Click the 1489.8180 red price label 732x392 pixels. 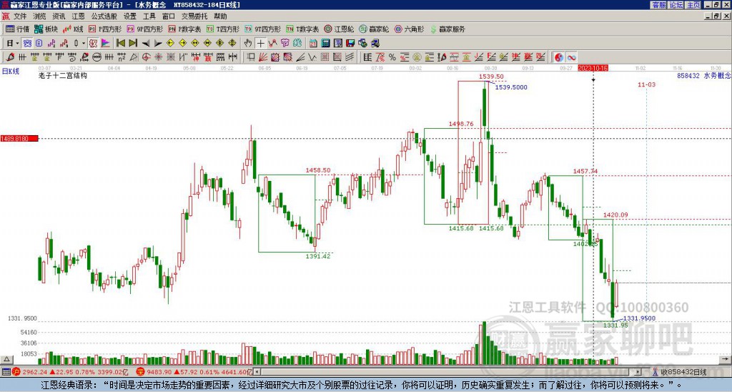19,139
